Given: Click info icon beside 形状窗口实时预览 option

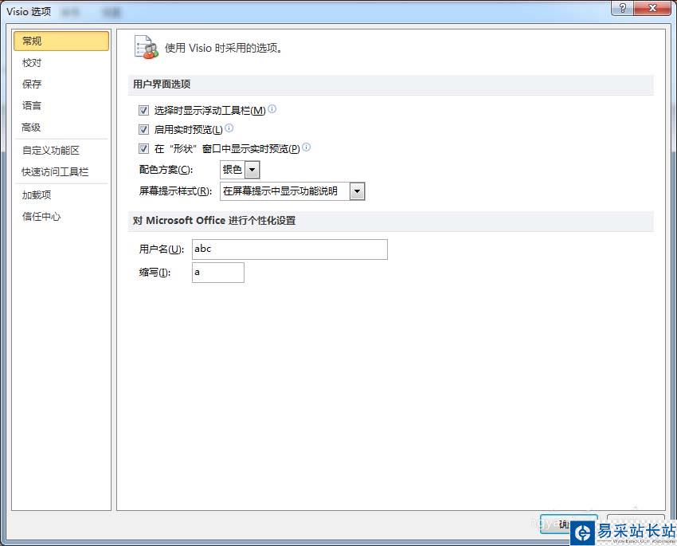Looking at the screenshot, I should click(306, 147).
